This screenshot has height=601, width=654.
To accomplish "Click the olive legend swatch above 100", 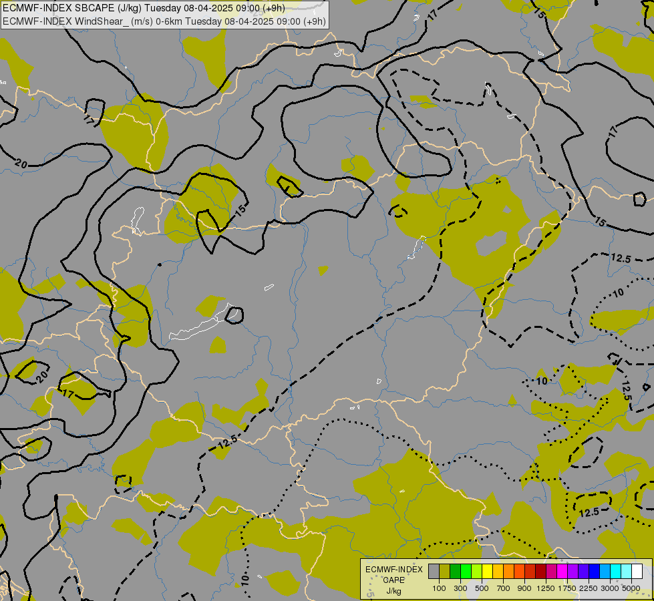I will coord(445,572).
